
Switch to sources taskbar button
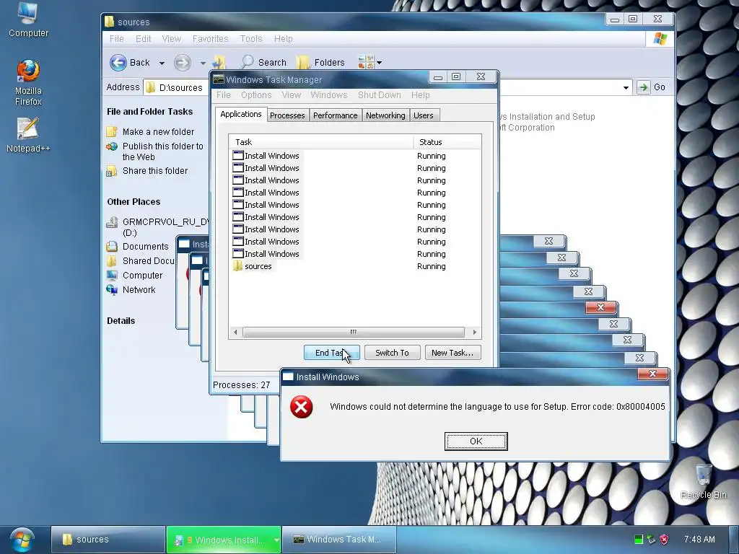point(108,540)
